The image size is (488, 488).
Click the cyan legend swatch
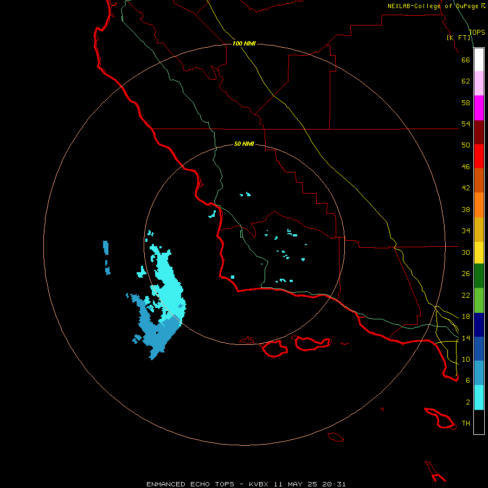click(479, 397)
